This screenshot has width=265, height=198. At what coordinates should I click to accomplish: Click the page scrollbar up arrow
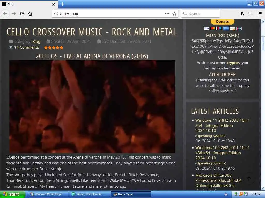click(x=263, y=21)
